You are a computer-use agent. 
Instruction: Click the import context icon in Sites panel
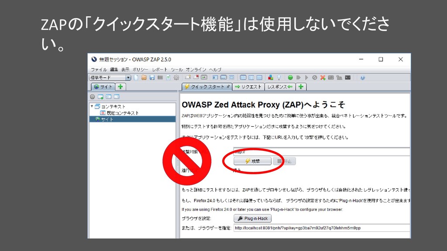[109, 97]
